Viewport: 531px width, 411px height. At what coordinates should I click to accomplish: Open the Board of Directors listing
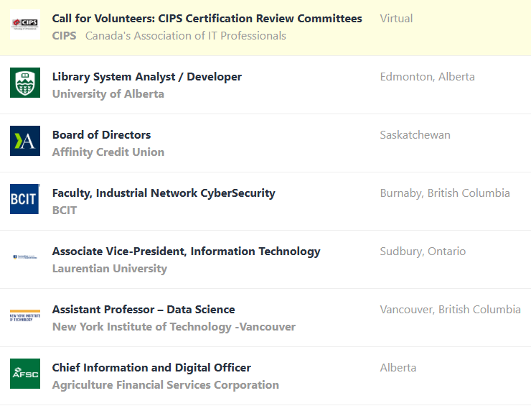click(101, 135)
